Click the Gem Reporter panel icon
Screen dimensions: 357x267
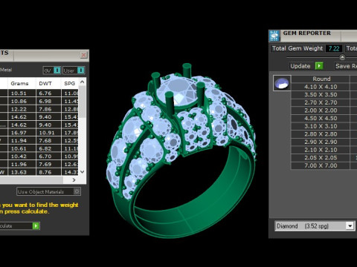coord(274,36)
